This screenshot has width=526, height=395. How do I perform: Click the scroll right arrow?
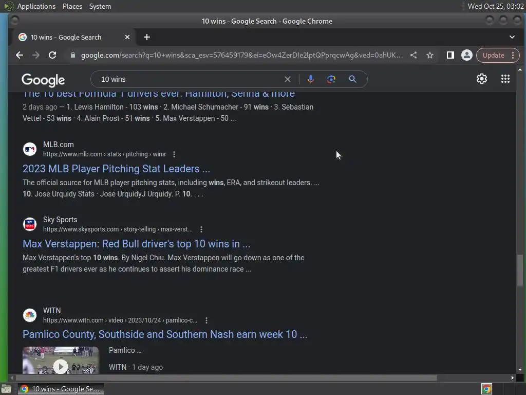point(512,378)
